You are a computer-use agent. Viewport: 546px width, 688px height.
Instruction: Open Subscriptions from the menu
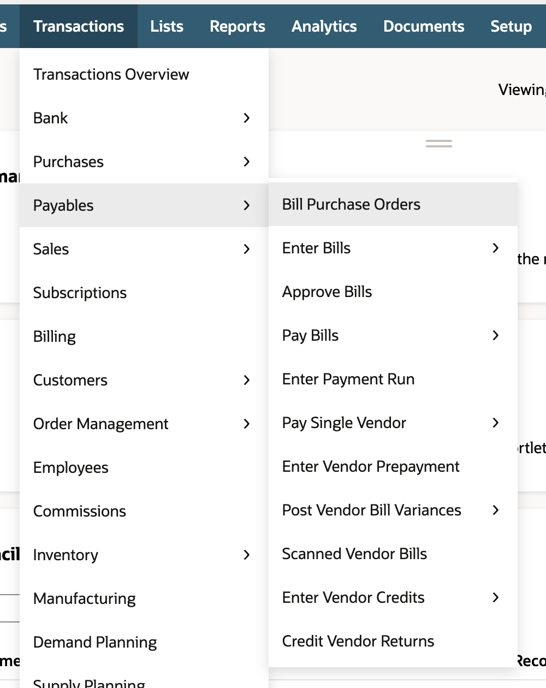[144, 293]
